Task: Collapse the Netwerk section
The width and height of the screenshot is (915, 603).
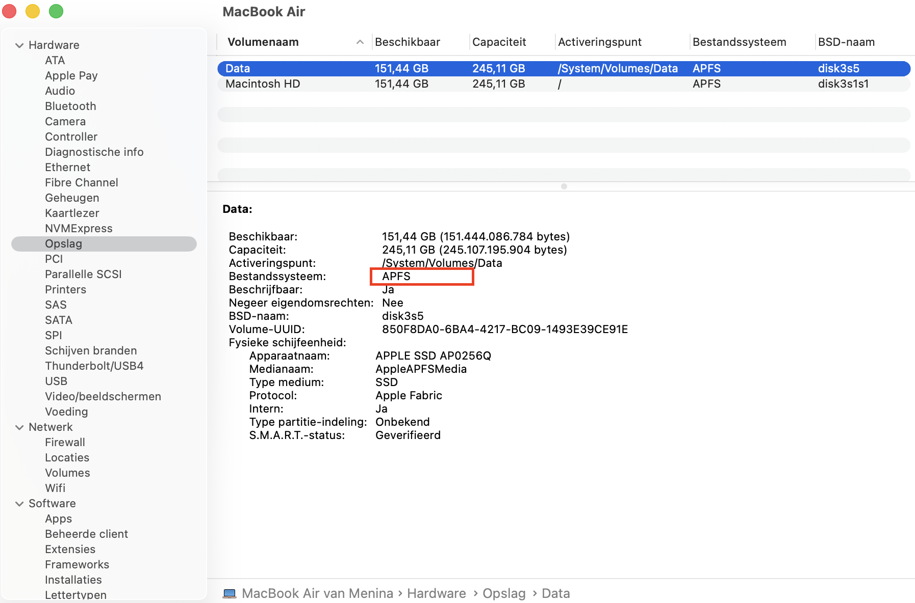Action: pyautogui.click(x=19, y=427)
